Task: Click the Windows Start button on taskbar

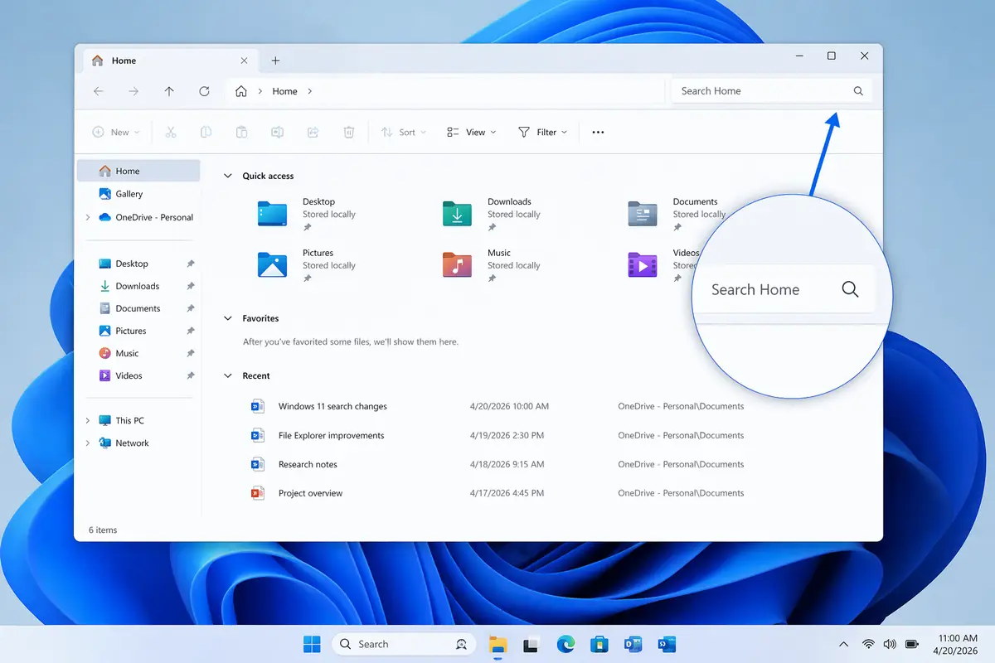Action: (x=312, y=644)
